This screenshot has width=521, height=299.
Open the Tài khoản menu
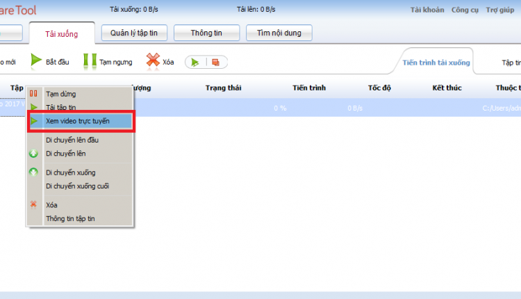pyautogui.click(x=427, y=10)
